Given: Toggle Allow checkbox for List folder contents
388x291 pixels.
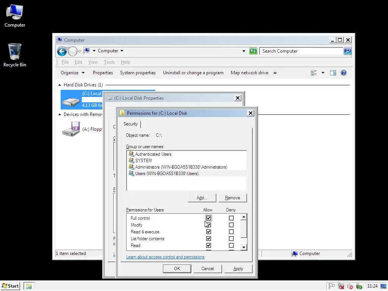Looking at the screenshot, I should (x=209, y=239).
